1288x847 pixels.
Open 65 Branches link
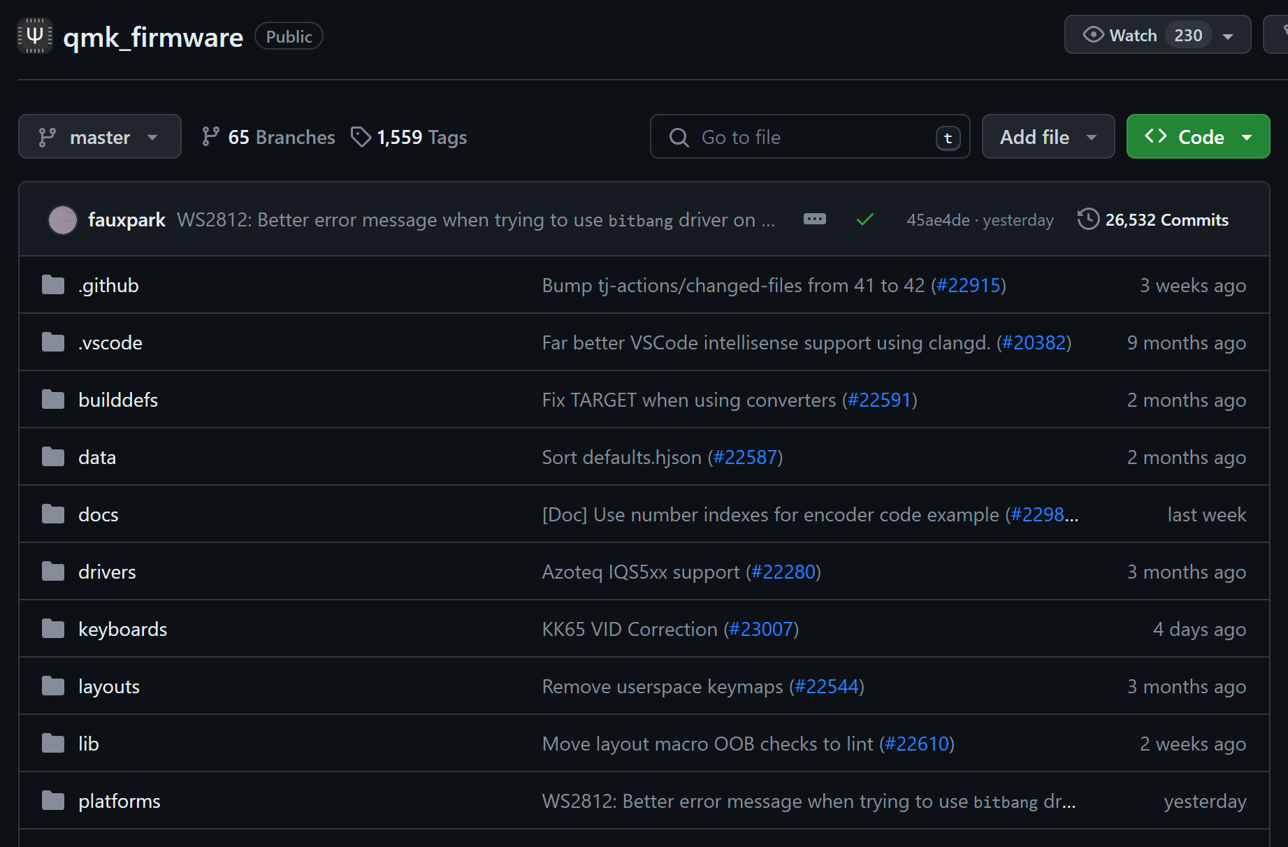click(269, 137)
